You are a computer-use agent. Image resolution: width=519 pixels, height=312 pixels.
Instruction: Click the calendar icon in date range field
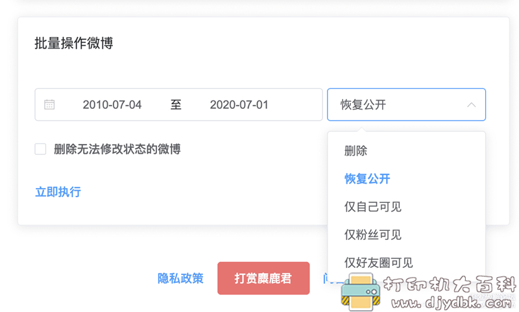click(x=49, y=104)
